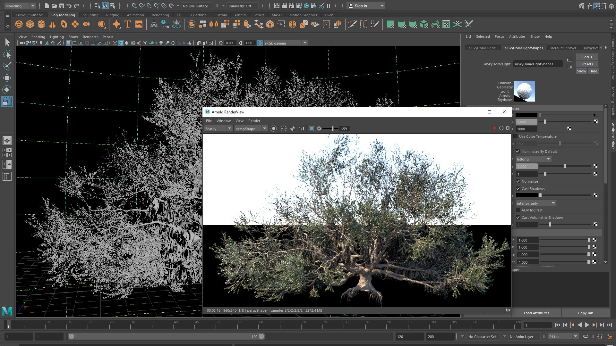This screenshot has height=346, width=616.
Task: Activate the Rotate tool in toolbox
Action: (x=7, y=90)
